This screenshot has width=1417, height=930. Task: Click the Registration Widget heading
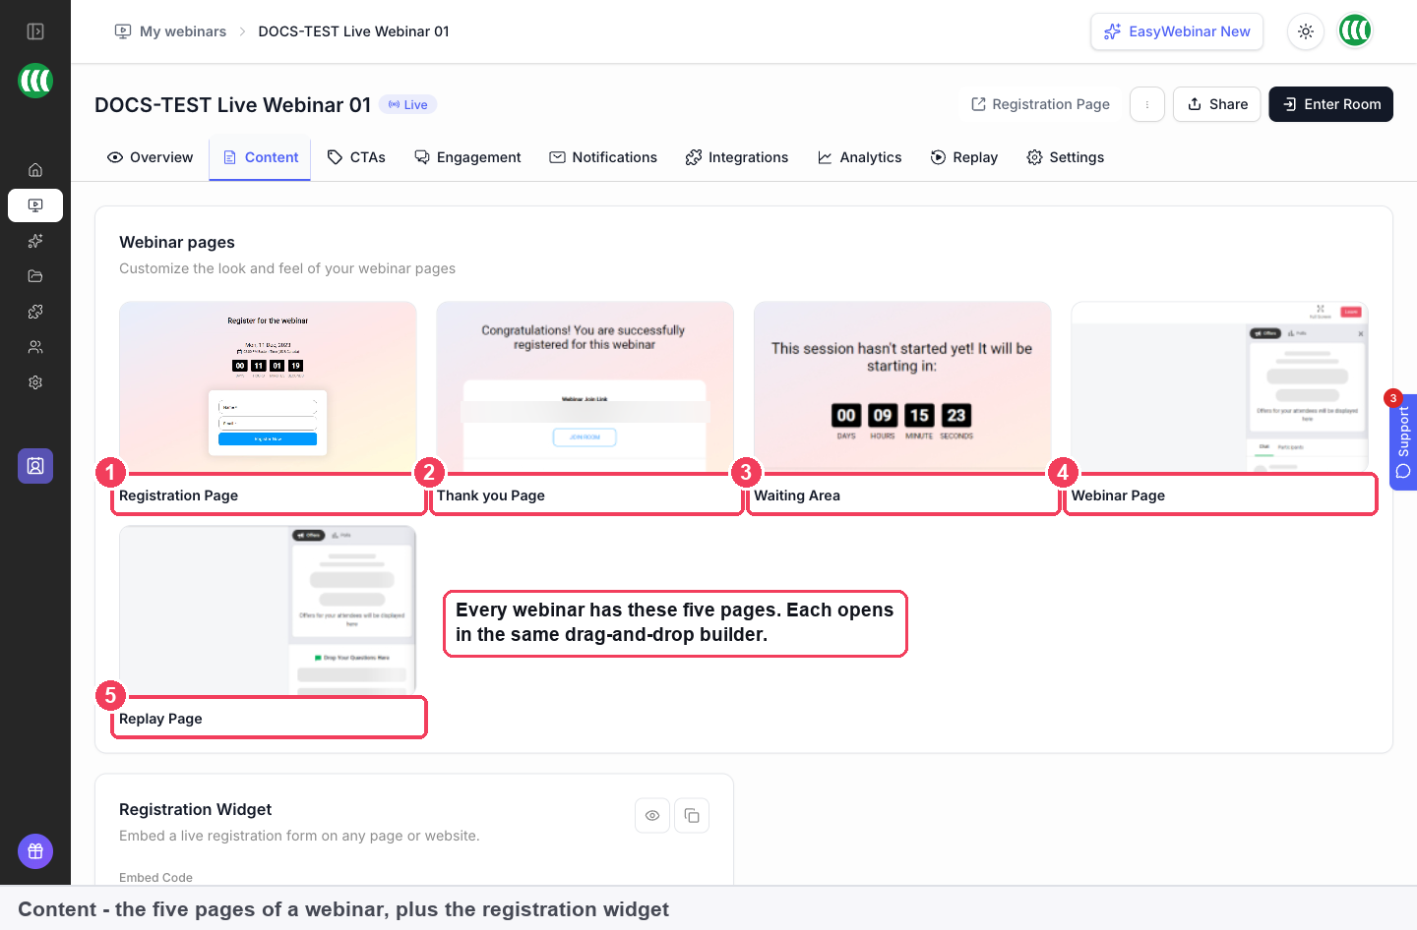(195, 809)
